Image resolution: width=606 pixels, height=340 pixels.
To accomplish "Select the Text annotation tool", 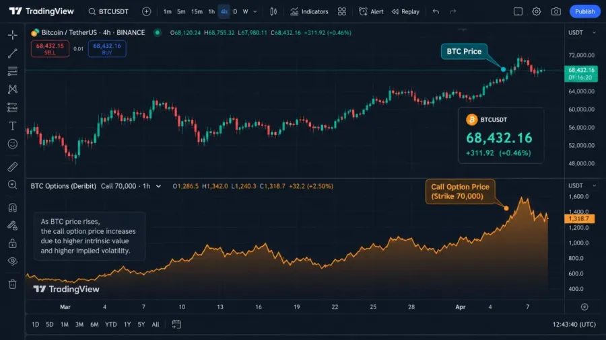I will pos(12,126).
